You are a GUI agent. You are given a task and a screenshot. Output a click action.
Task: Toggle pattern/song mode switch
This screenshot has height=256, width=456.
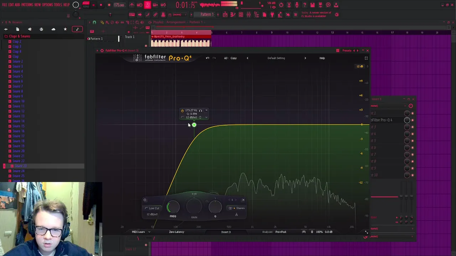[86, 5]
